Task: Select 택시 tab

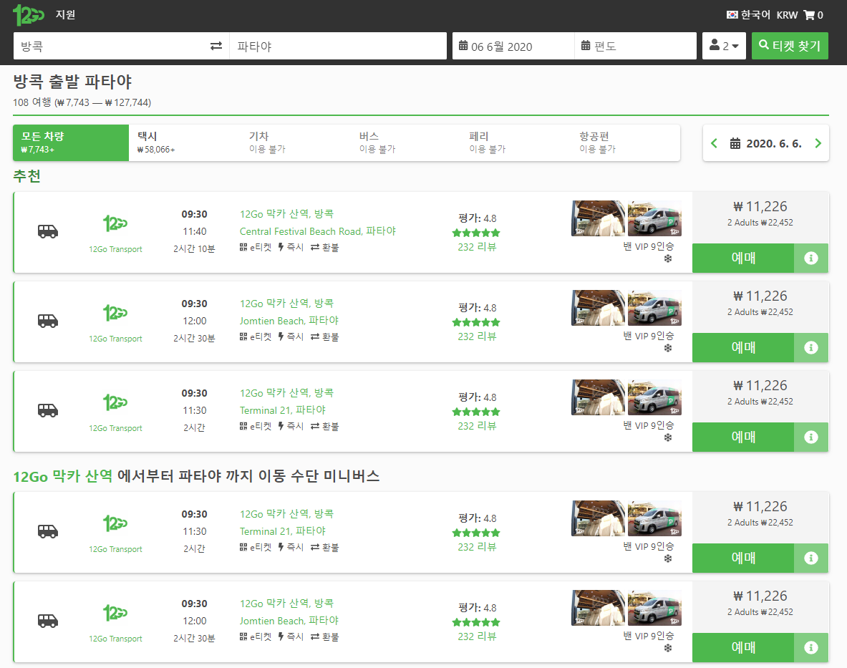Action: click(184, 142)
